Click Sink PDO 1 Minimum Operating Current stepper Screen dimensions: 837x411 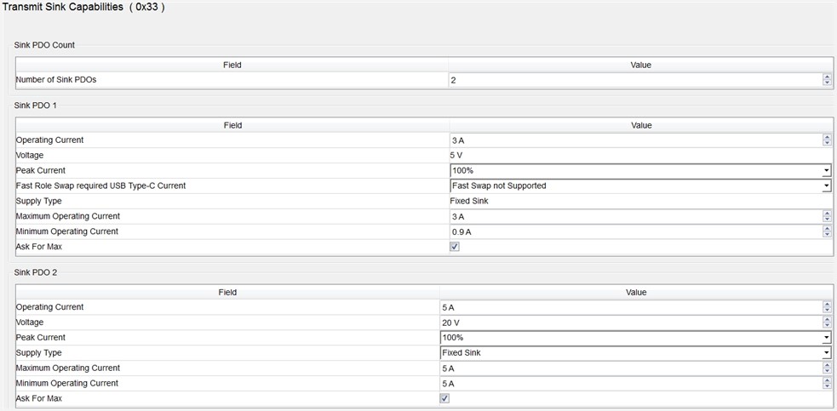pos(827,232)
